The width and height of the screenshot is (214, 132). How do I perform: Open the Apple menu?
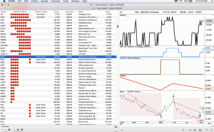coord(4,1)
